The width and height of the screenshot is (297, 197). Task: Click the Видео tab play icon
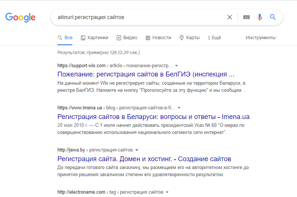tap(119, 38)
